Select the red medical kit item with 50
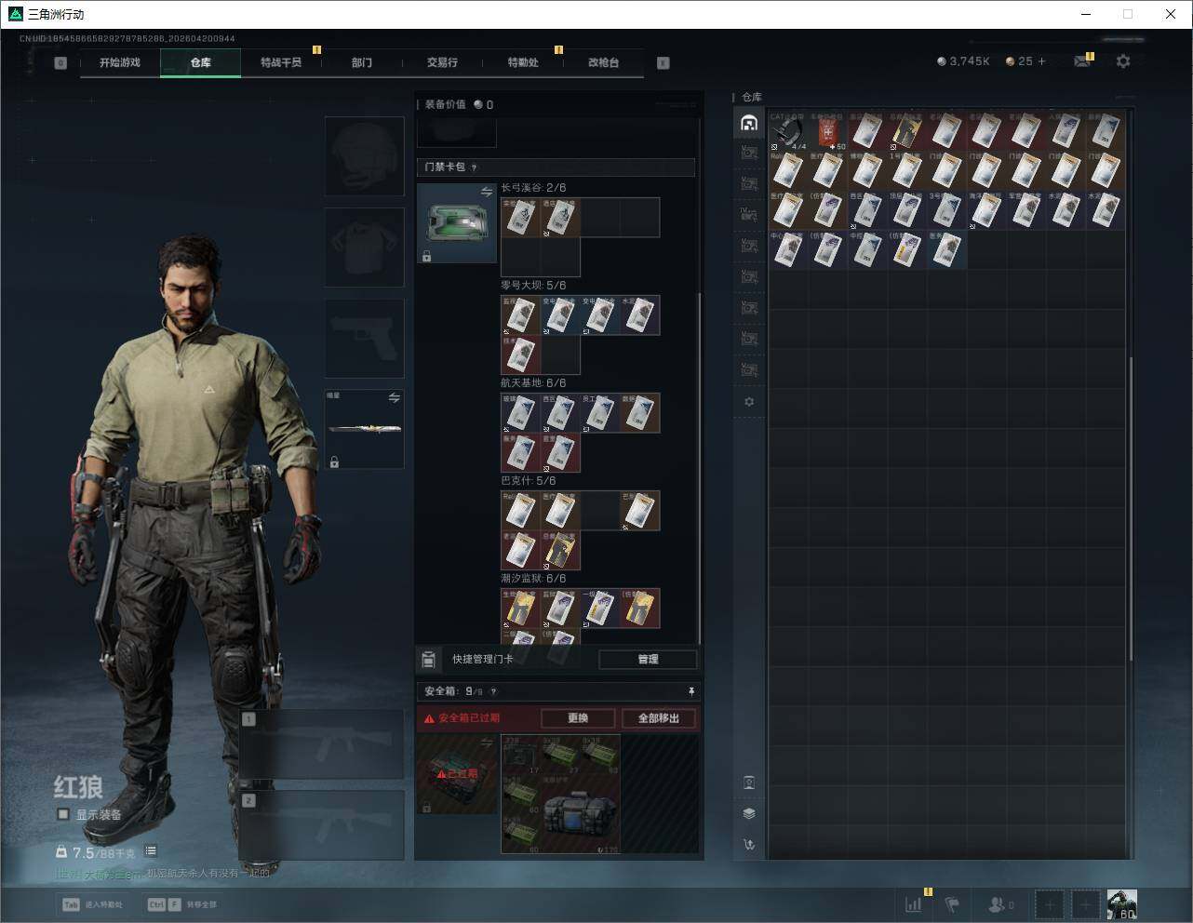The width and height of the screenshot is (1193, 923). [x=827, y=132]
